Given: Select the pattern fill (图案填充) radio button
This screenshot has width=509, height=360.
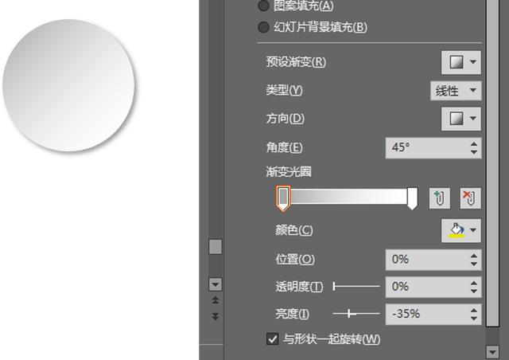Looking at the screenshot, I should point(263,6).
